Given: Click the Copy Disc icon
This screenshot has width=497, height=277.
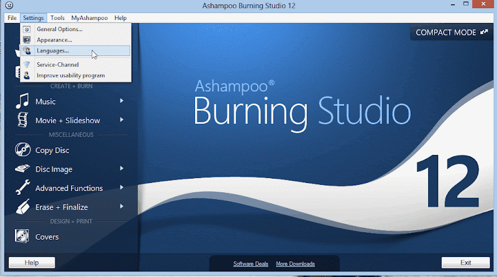Looking at the screenshot, I should click(22, 149).
